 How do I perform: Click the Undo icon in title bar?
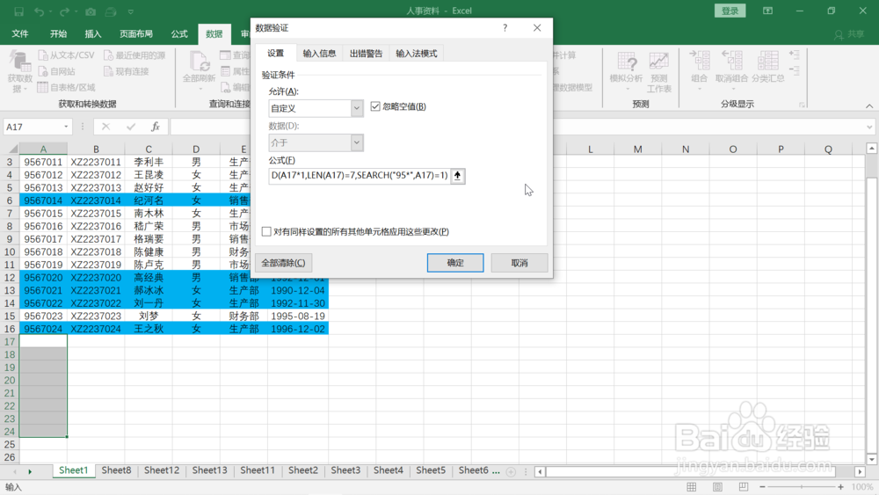tap(39, 11)
